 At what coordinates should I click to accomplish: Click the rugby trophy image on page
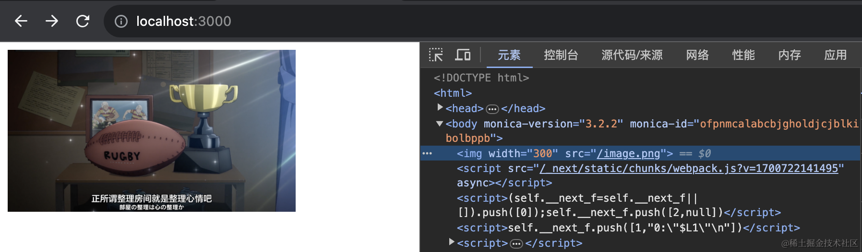tap(152, 131)
